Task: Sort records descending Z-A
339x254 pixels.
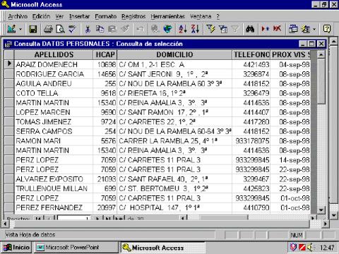Action: (x=195, y=29)
